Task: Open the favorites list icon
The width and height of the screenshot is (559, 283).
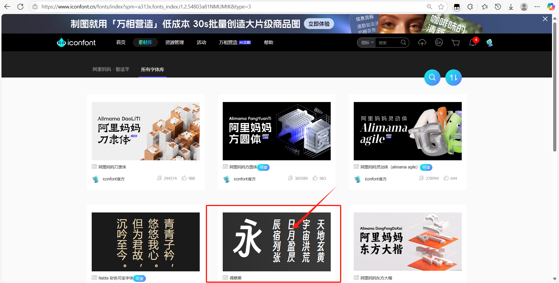Action: 484,6
